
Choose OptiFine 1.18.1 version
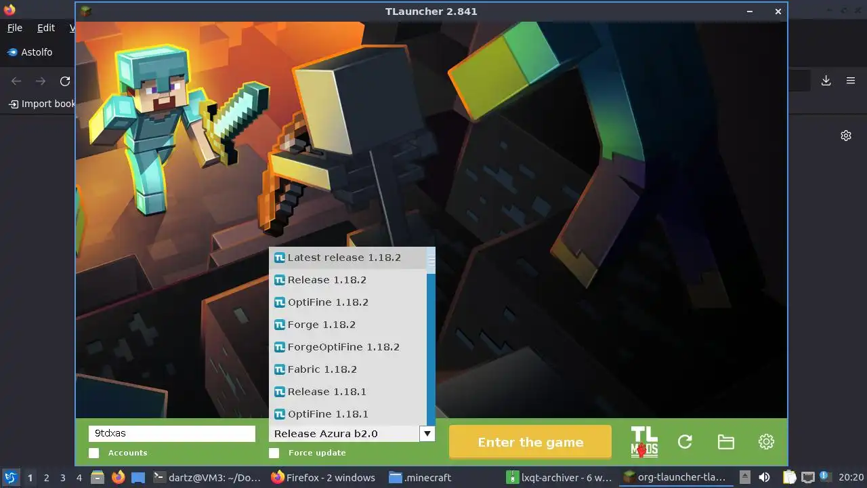(347, 414)
